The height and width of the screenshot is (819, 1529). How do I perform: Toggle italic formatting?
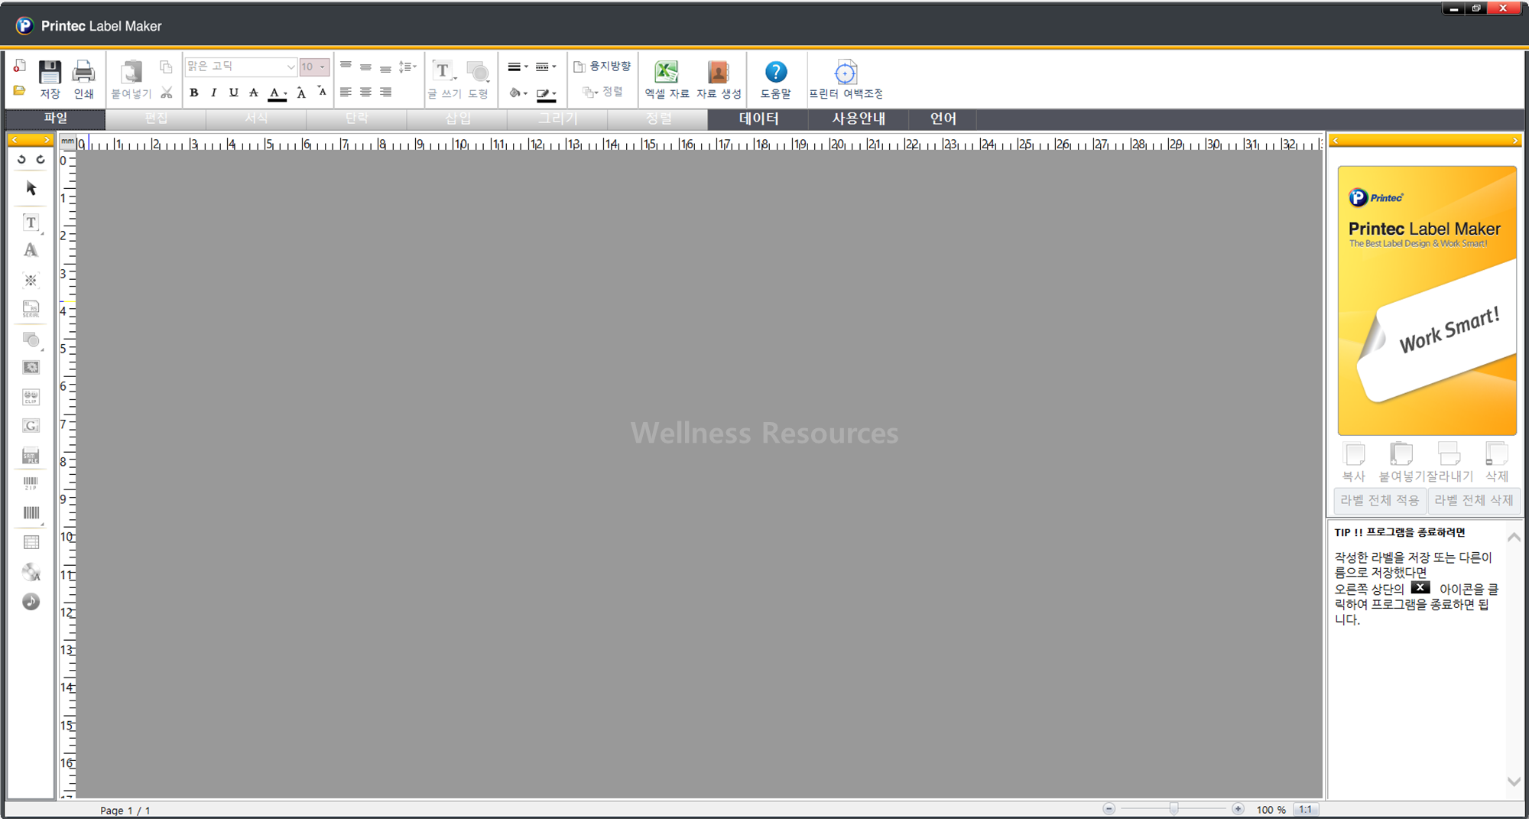point(214,93)
